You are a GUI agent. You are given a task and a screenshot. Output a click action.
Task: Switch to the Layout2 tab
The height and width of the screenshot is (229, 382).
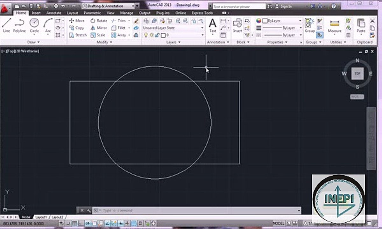click(58, 217)
